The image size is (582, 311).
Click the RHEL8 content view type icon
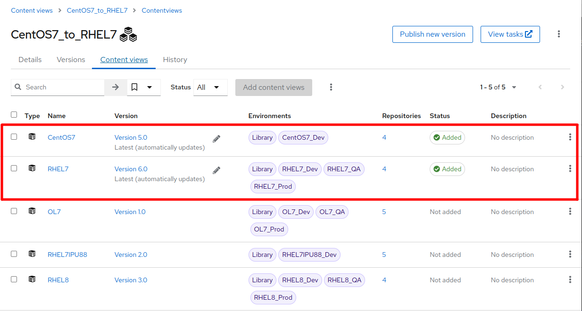32,279
